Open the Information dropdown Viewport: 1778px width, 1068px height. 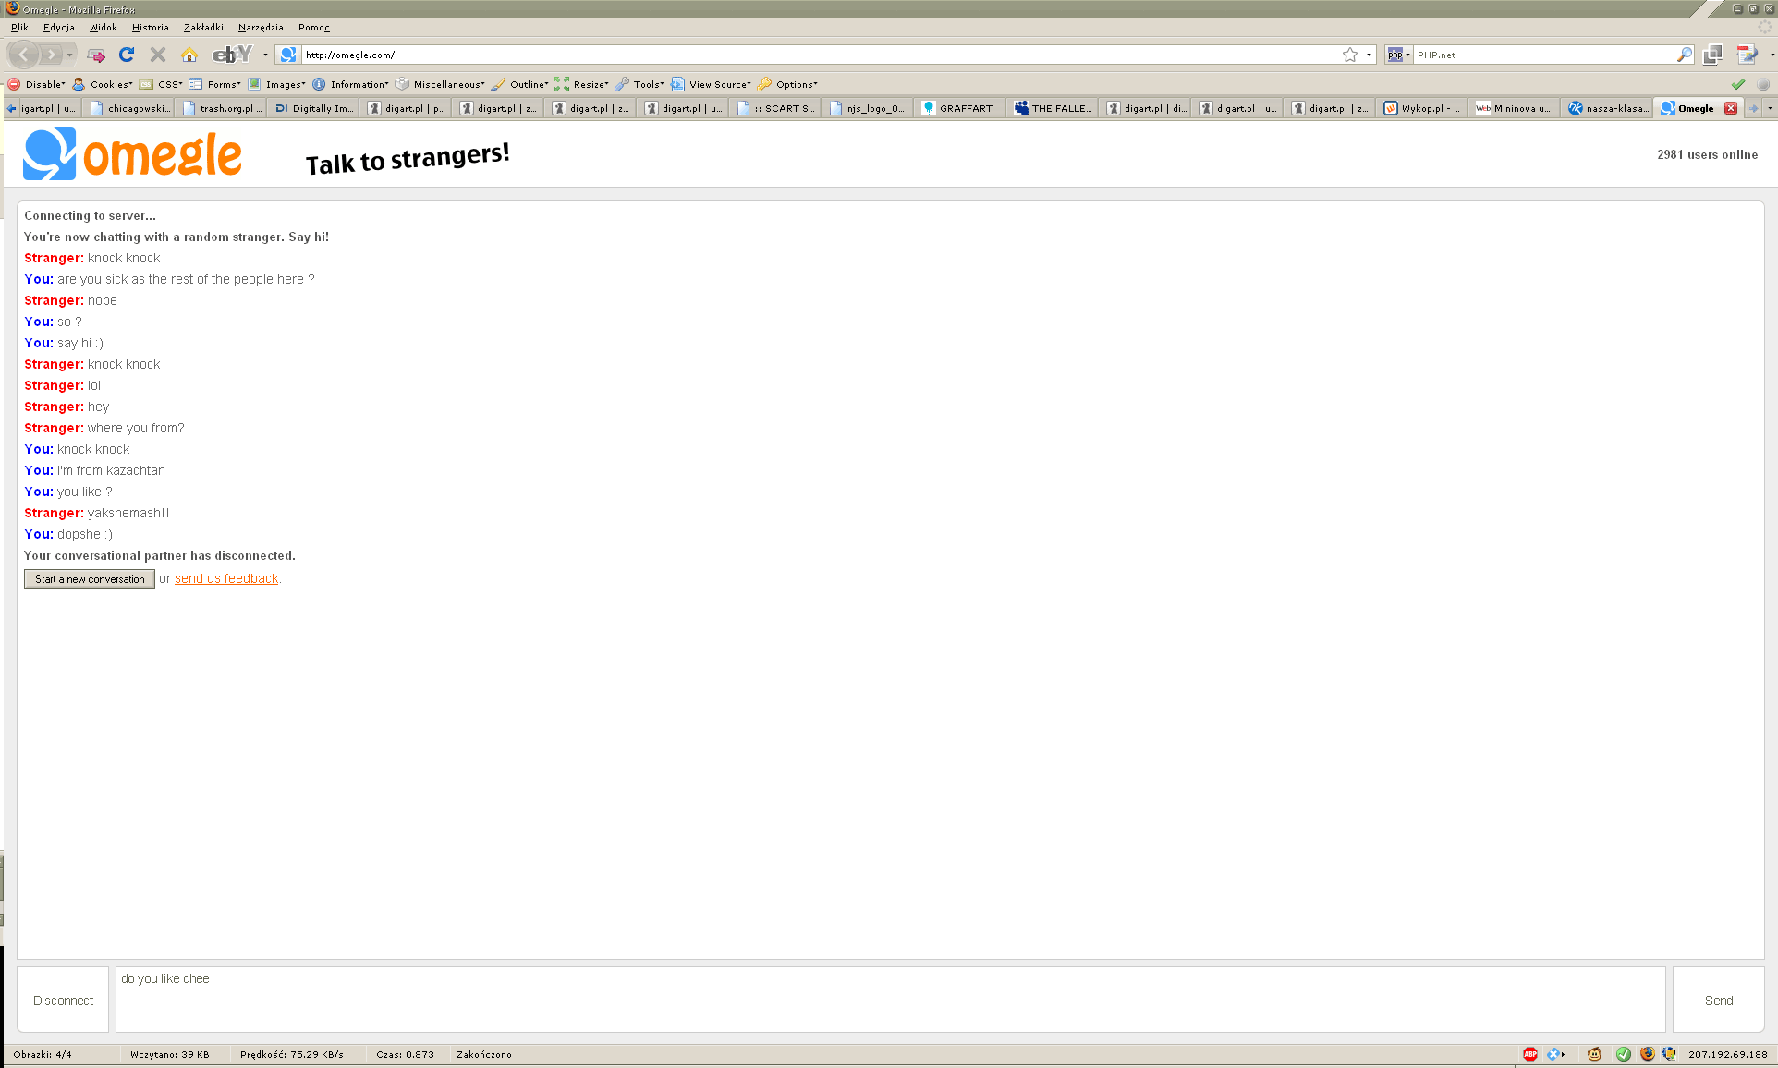(351, 84)
